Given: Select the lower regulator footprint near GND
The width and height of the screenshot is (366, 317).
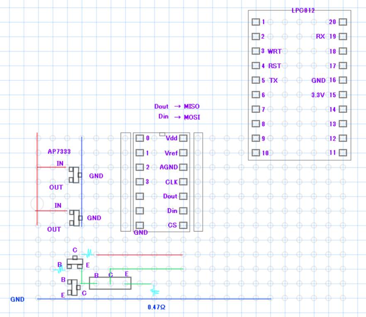Looking at the screenshot, I should [x=75, y=217].
